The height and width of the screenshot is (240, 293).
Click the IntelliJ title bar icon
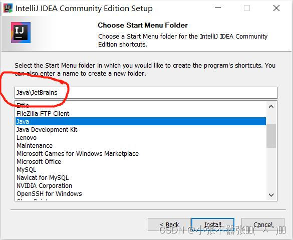[x=8, y=8]
